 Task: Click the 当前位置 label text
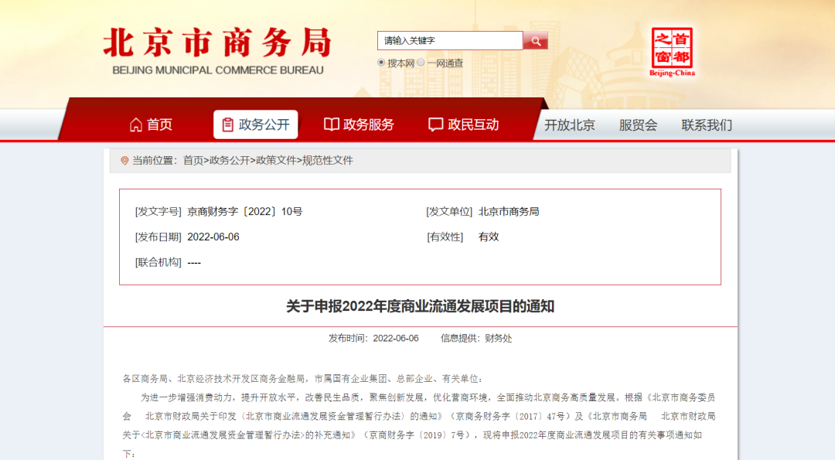coord(155,160)
